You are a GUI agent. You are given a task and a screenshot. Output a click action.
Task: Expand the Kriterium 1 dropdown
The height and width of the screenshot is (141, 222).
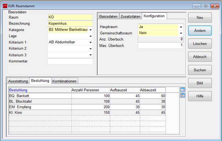[91, 42]
